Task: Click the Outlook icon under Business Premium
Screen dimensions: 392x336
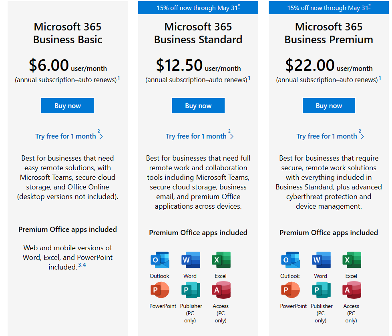Action: click(290, 260)
